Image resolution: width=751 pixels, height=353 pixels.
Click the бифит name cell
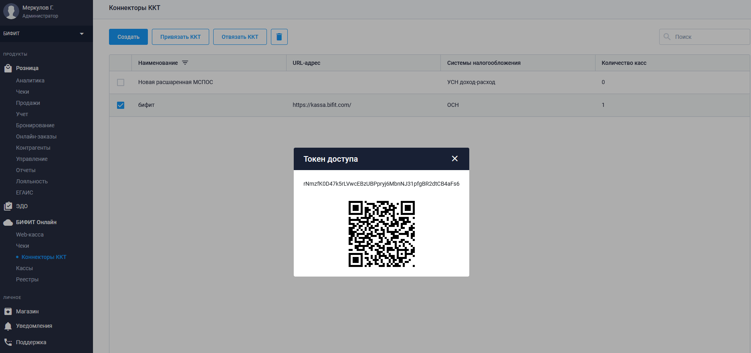click(x=146, y=105)
